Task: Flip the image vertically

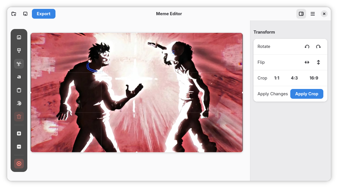Action: point(318,62)
